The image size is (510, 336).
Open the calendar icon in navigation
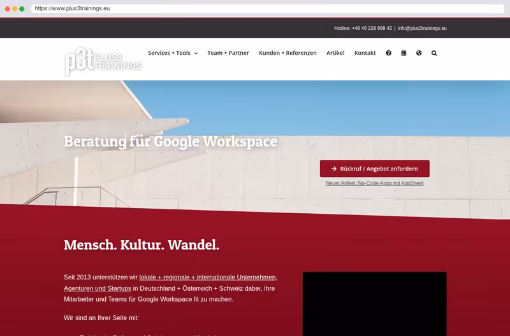pos(404,53)
